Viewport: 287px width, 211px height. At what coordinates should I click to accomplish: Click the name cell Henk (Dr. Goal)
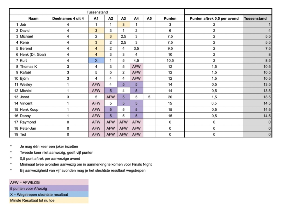(x=33, y=54)
